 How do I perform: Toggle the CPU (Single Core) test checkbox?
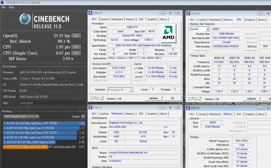84,53
